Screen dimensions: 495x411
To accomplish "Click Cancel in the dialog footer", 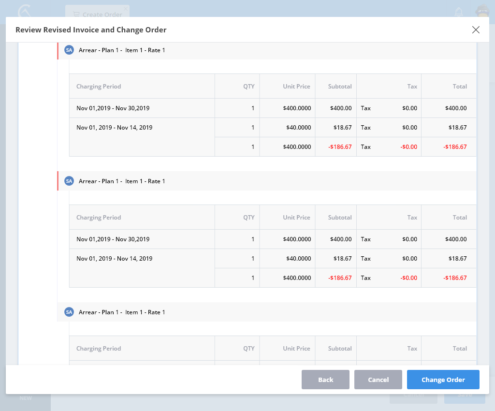I will (378, 380).
